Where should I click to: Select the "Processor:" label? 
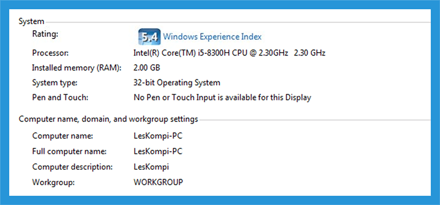(50, 53)
